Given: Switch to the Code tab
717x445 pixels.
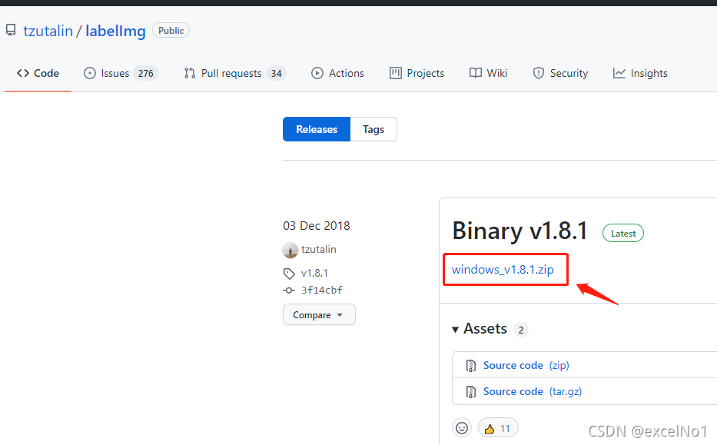Looking at the screenshot, I should (x=38, y=73).
